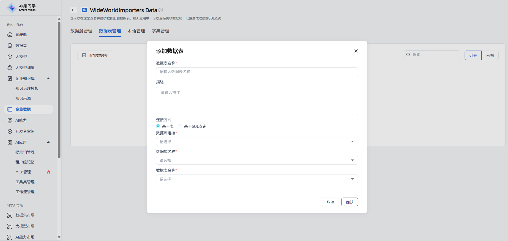Switch to 数据表管理 tab

pos(110,31)
